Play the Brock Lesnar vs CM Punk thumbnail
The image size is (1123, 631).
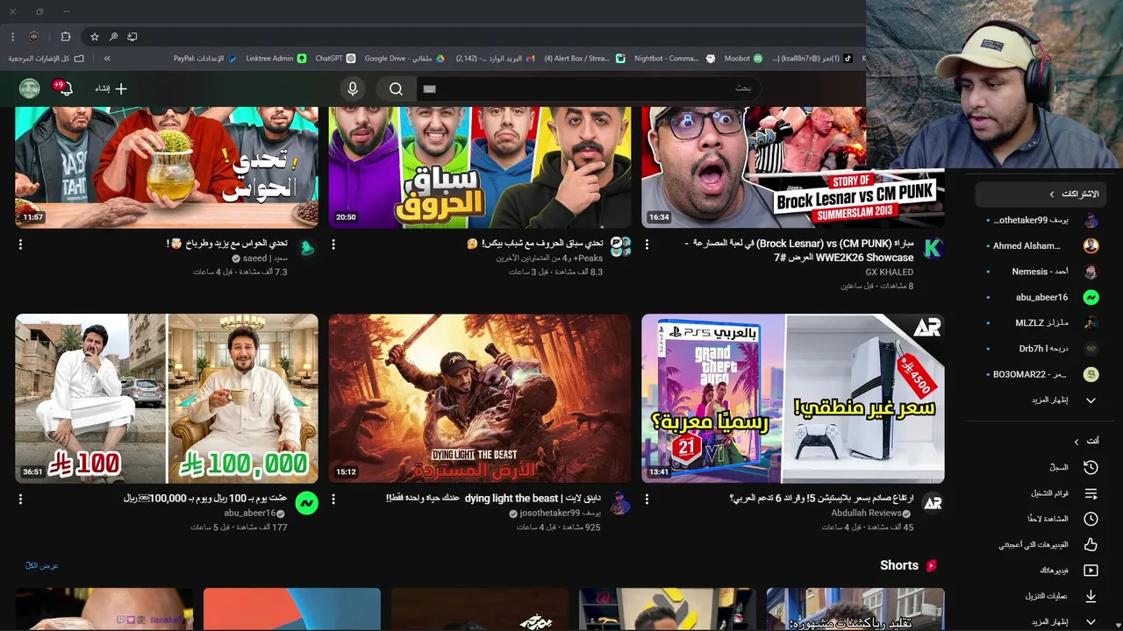[793, 167]
